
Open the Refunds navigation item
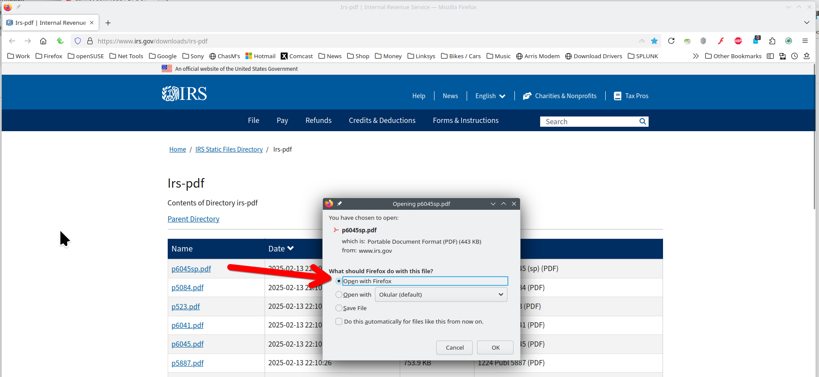tap(318, 120)
